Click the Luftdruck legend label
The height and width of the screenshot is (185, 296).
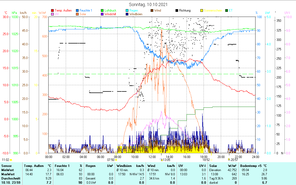(x=111, y=10)
